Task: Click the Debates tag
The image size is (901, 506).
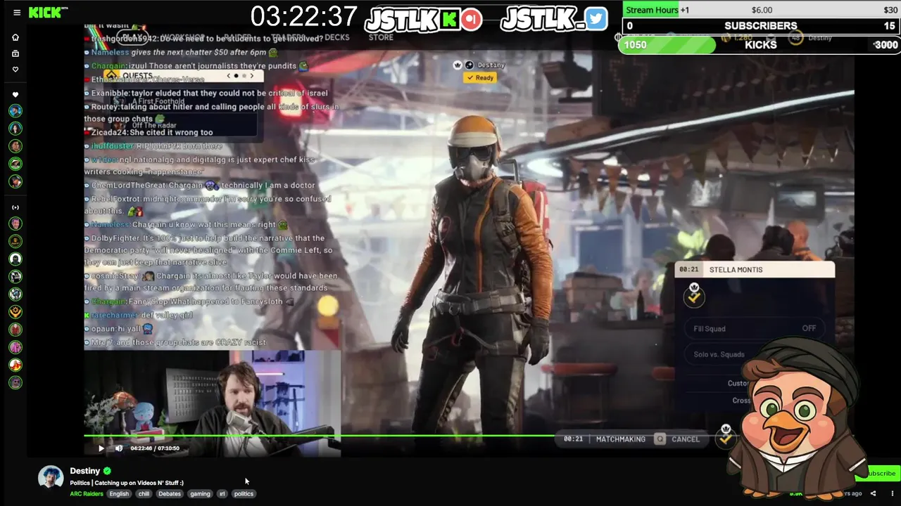Action: (x=170, y=493)
